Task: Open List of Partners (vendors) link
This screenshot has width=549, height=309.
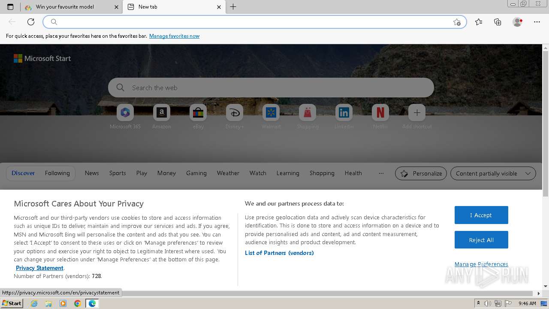Action: pyautogui.click(x=279, y=253)
